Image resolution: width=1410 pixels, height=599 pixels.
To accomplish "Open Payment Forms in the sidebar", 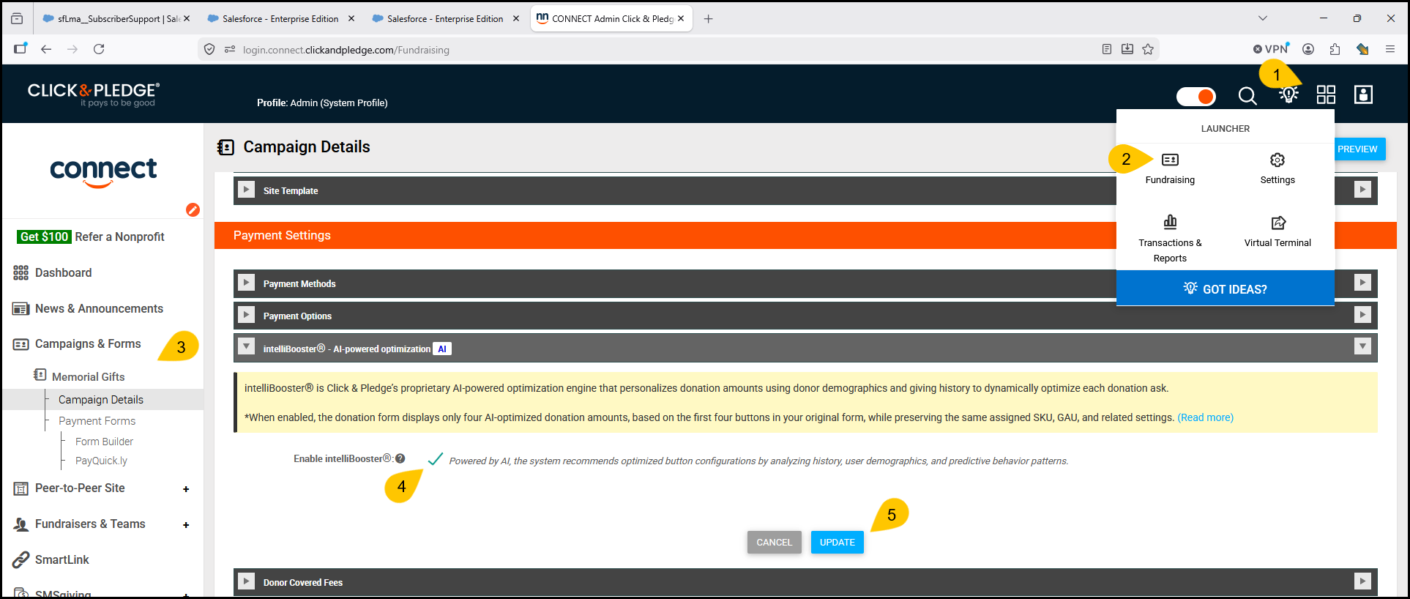I will coord(97,421).
